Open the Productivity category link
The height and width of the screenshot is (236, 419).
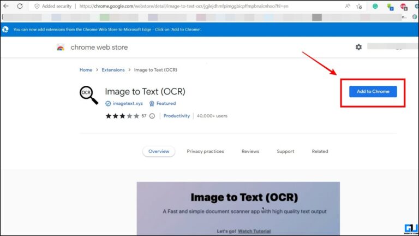click(x=177, y=116)
